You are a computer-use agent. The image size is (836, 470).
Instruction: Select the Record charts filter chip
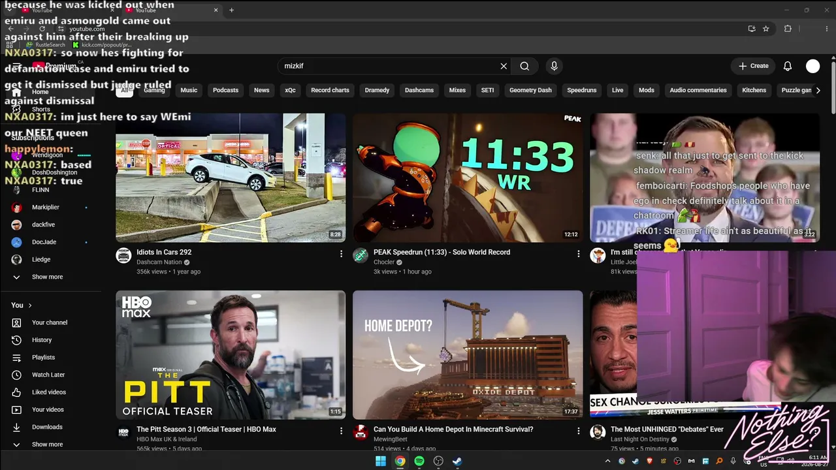point(330,90)
